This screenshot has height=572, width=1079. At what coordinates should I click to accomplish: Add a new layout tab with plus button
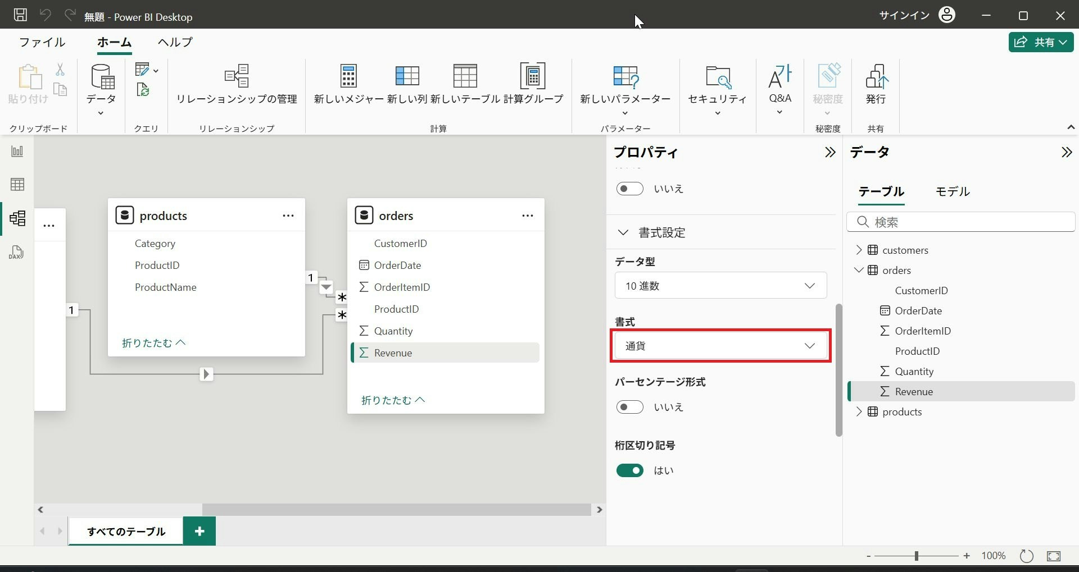click(x=200, y=531)
